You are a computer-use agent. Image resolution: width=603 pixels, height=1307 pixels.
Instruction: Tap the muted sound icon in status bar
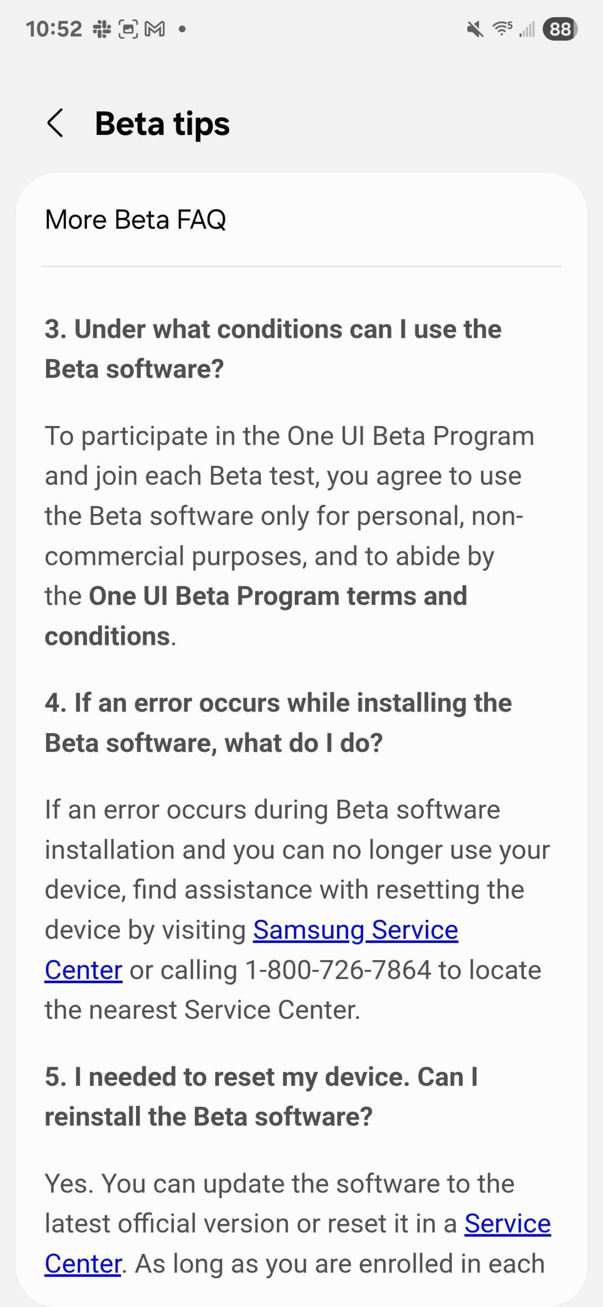click(475, 29)
